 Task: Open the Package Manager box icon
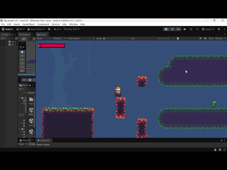(49, 29)
